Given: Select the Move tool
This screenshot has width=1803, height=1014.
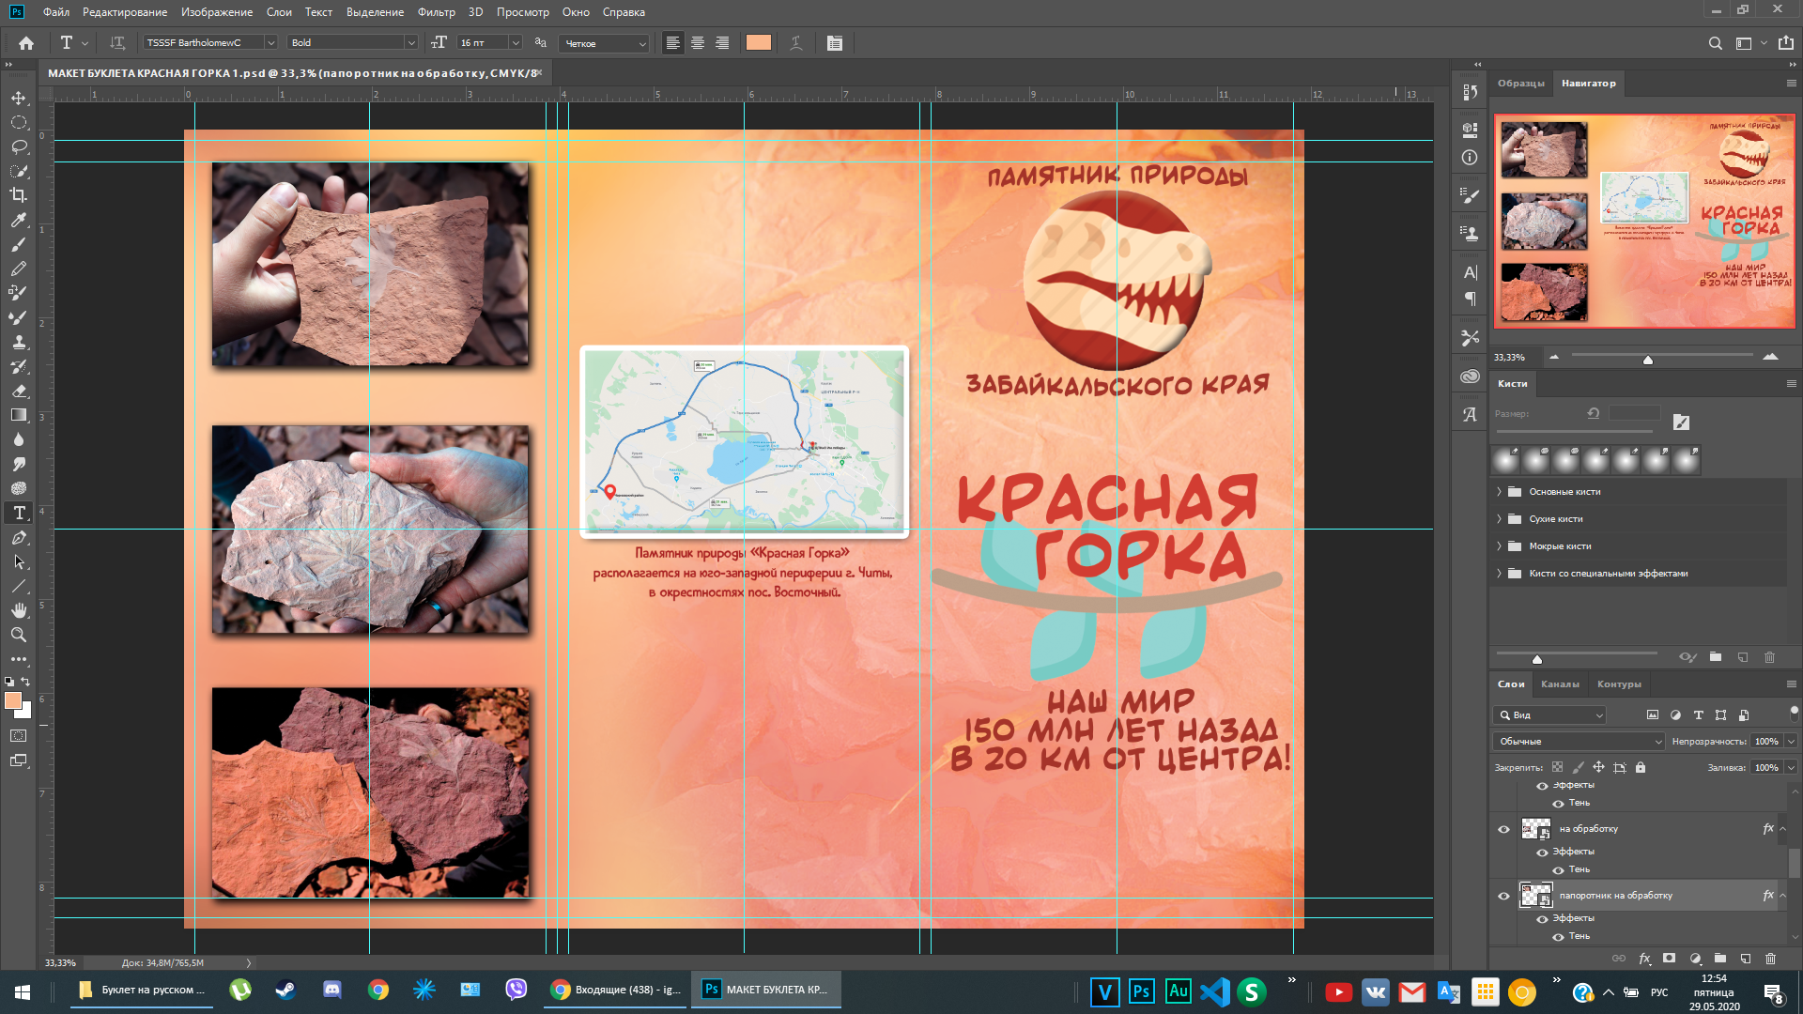Looking at the screenshot, I should click(x=19, y=98).
